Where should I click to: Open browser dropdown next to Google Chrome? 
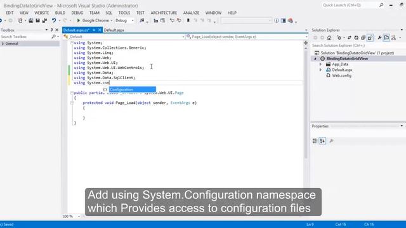pos(112,20)
